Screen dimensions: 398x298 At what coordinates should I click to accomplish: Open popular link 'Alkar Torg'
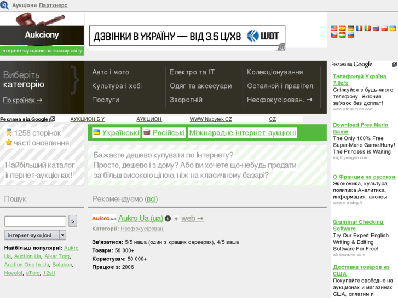click(x=57, y=256)
